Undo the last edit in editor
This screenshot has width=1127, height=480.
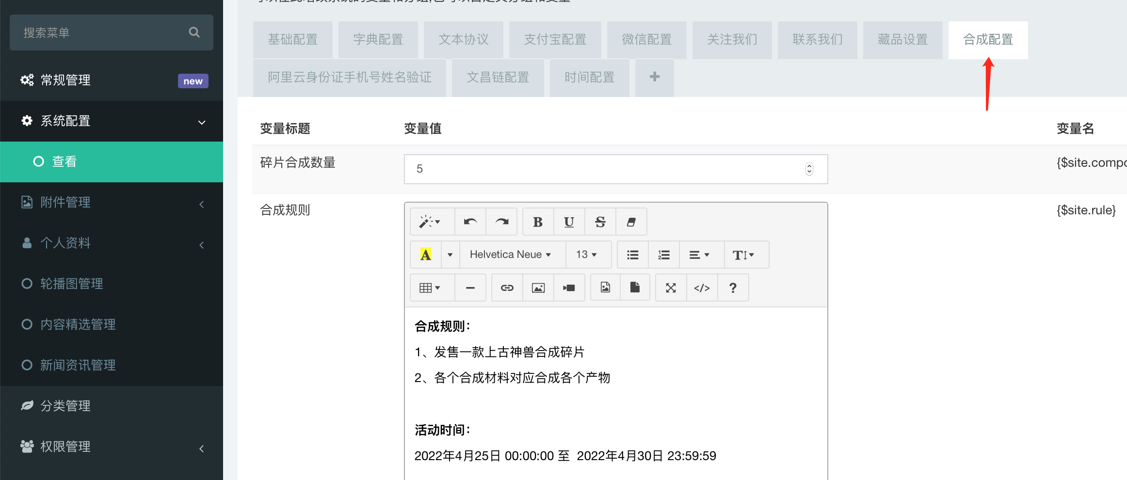[x=470, y=222]
